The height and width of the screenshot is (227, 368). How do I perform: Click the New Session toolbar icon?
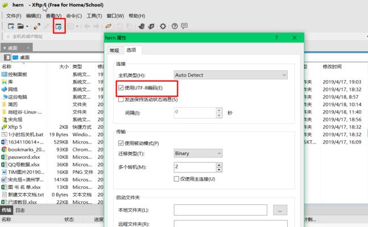coord(11,26)
